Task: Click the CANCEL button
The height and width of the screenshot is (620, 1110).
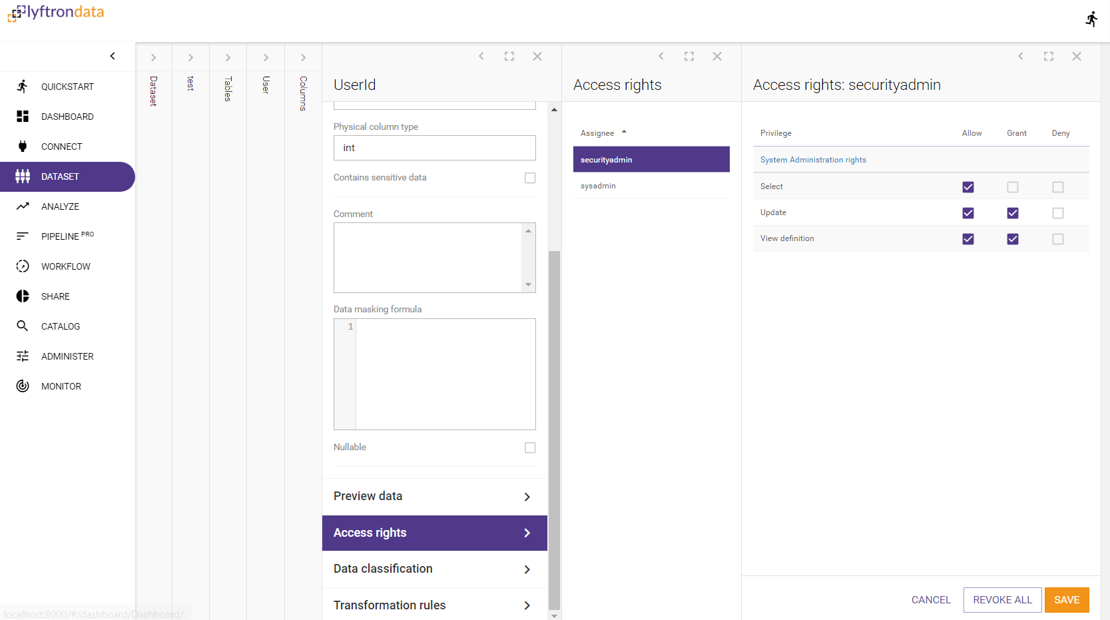Action: pos(931,600)
